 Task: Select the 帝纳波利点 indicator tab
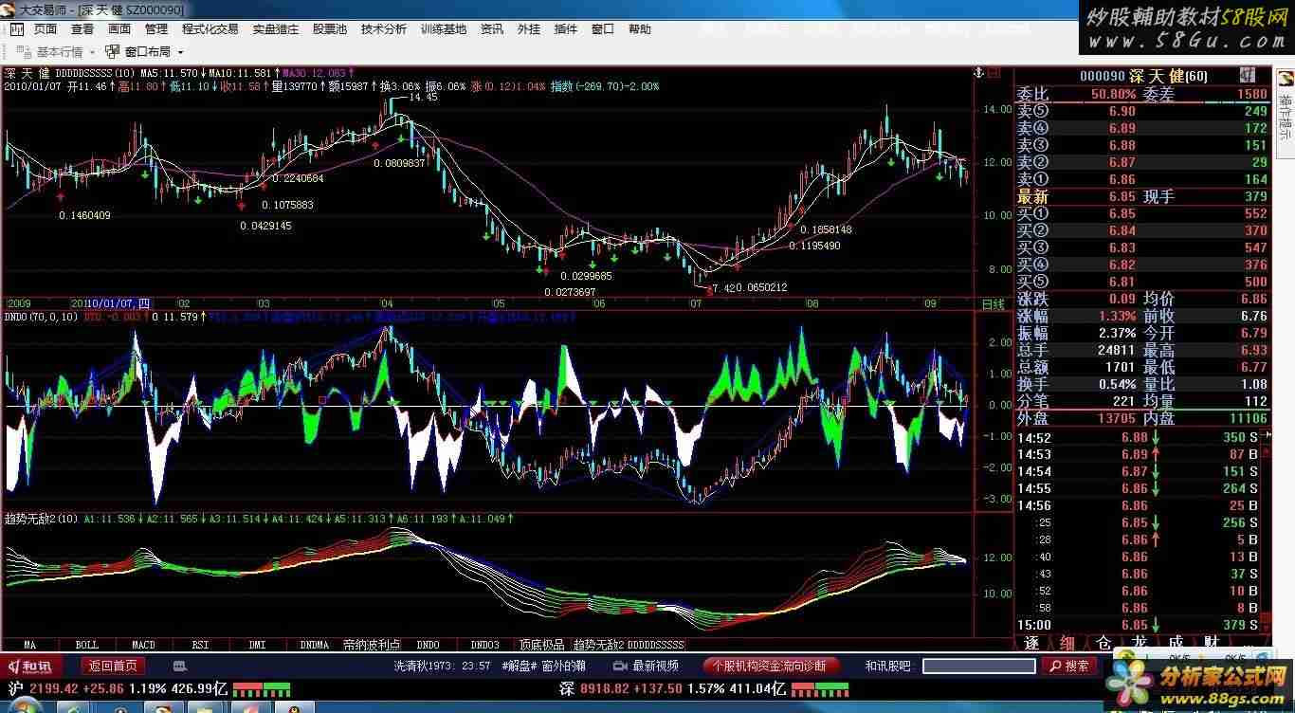[372, 645]
